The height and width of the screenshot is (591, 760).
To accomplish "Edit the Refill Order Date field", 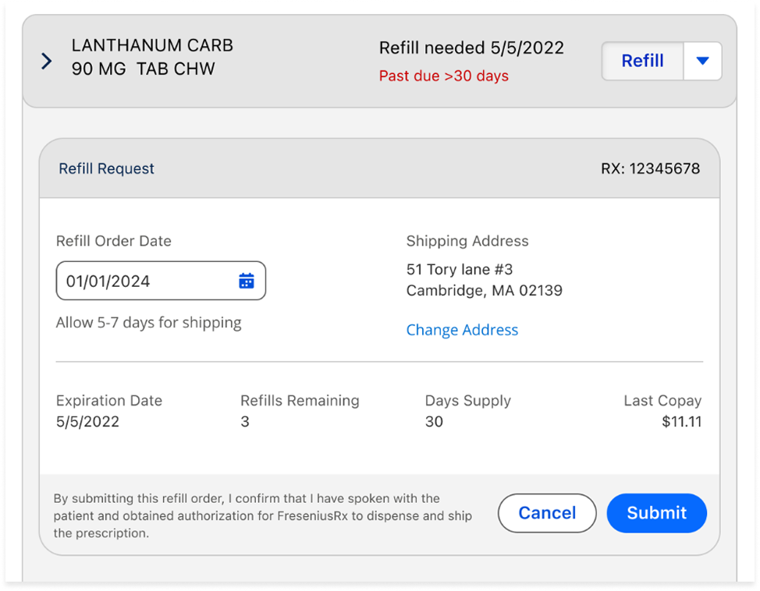I will (161, 281).
